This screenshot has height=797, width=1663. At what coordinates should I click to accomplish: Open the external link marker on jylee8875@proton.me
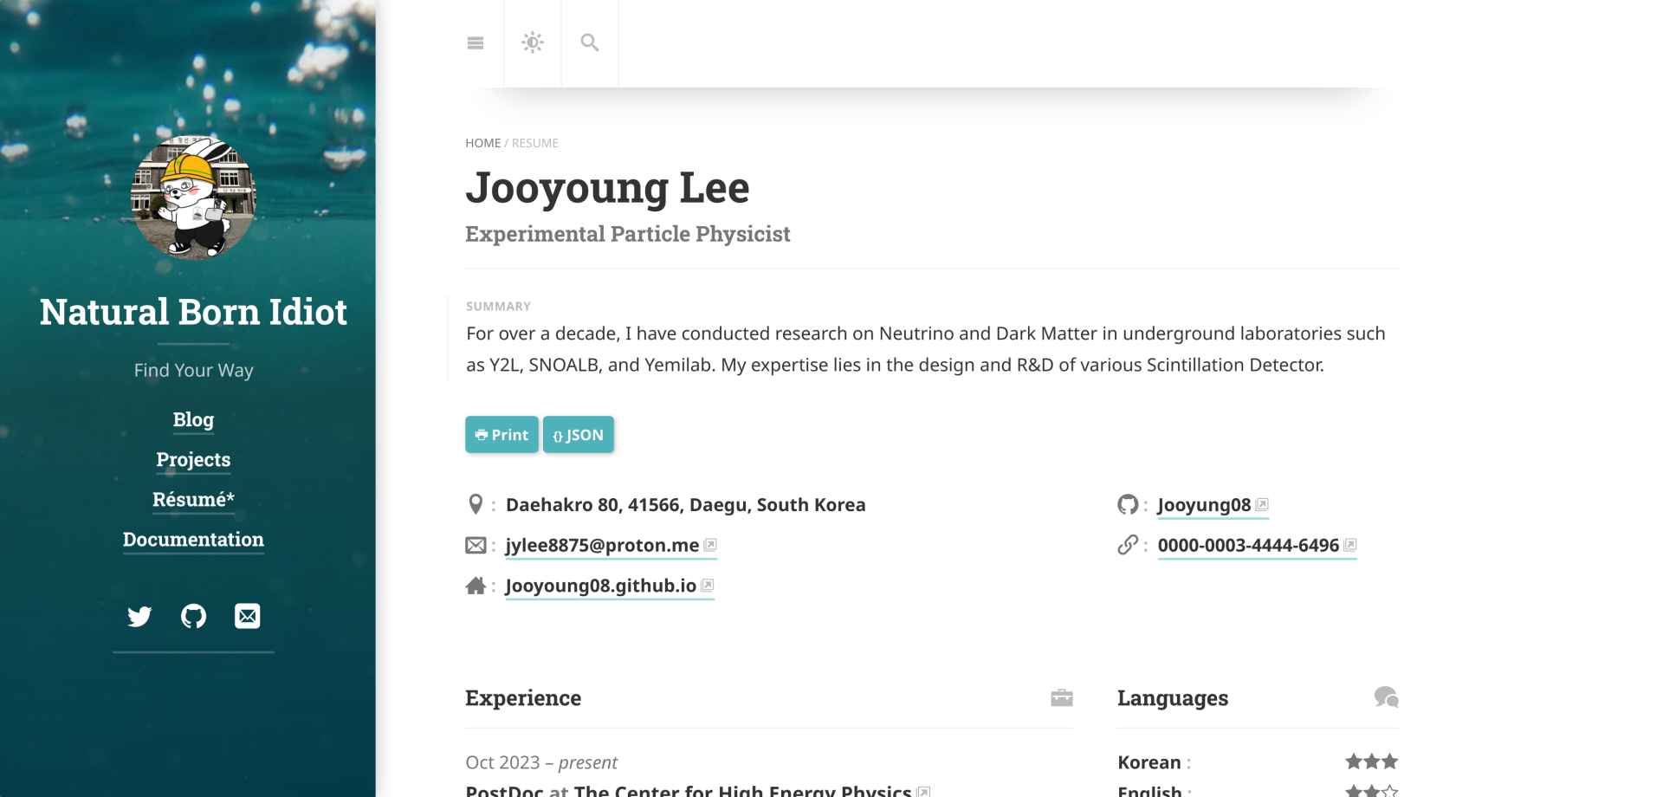point(710,544)
